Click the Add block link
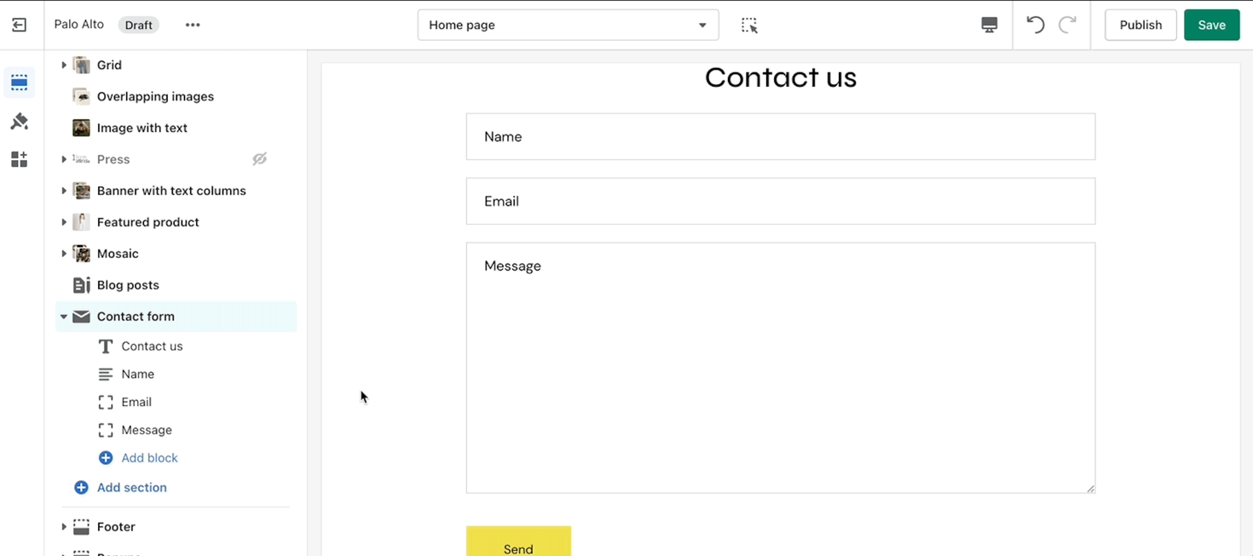Screen dimensions: 1253x556 149,458
